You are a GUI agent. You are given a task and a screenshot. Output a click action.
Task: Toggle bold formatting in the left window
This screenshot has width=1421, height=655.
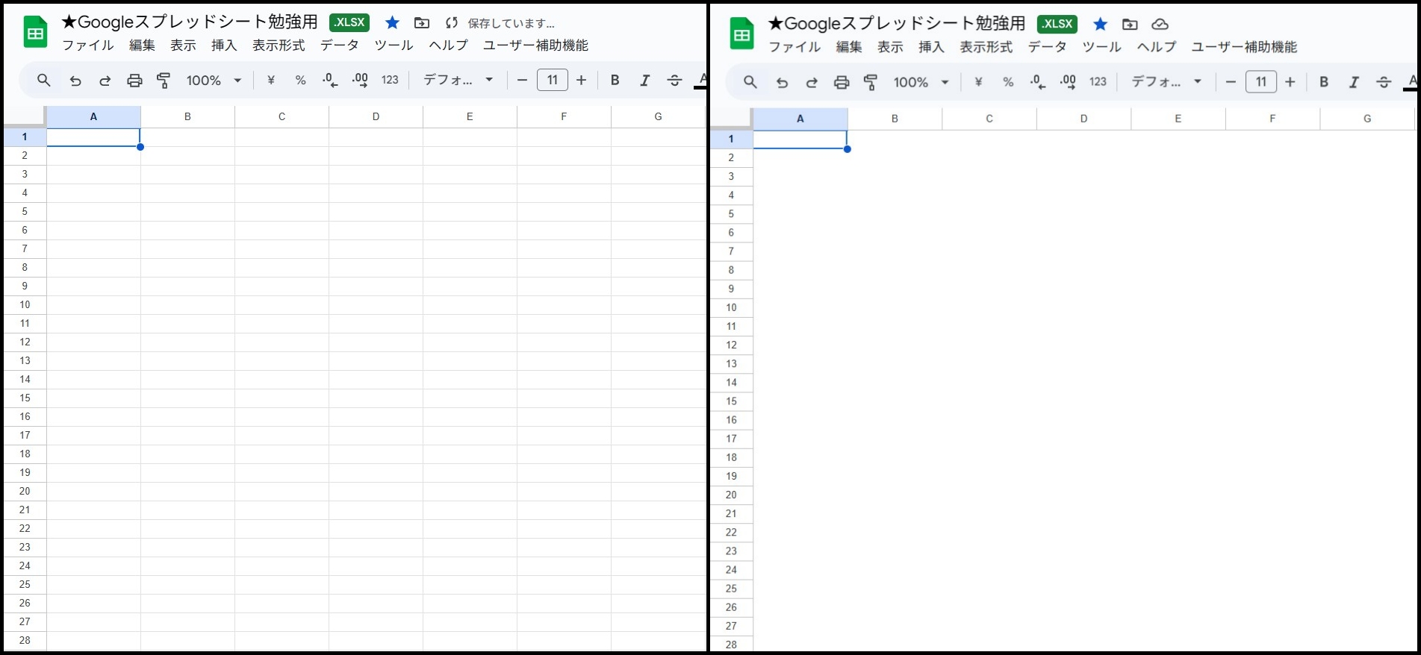[615, 81]
